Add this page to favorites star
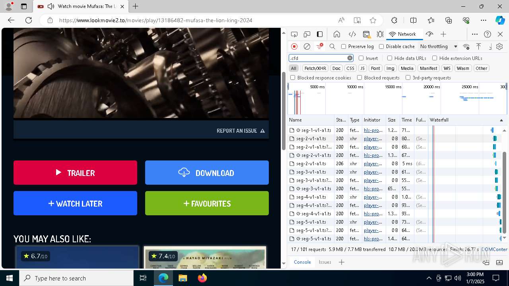The image size is (509, 286). (x=373, y=20)
